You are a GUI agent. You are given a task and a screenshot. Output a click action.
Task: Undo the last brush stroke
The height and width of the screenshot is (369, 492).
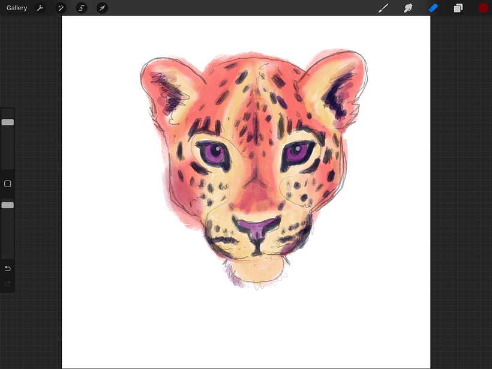tap(8, 268)
